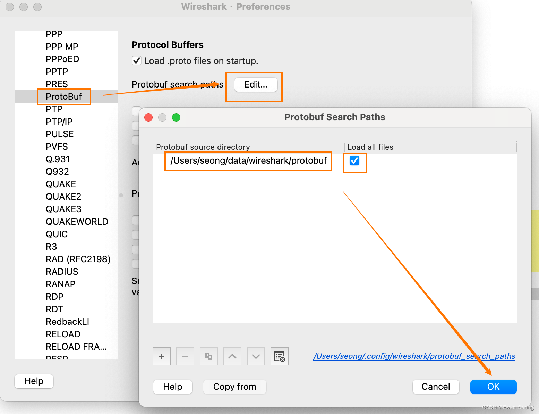The height and width of the screenshot is (414, 539).
Task: Select Q932 in the protocol list
Action: (66, 172)
